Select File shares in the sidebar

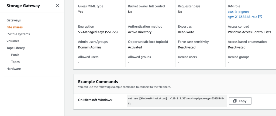click(15, 27)
